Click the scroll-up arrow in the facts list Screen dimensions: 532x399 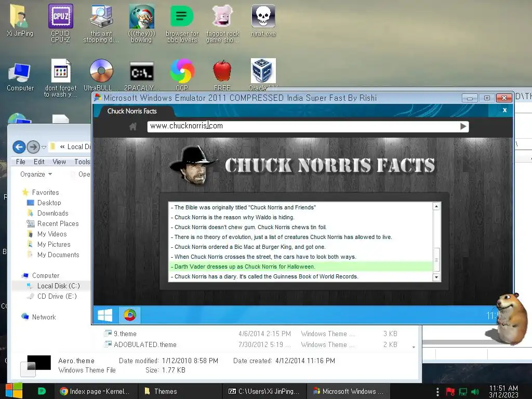(x=436, y=206)
